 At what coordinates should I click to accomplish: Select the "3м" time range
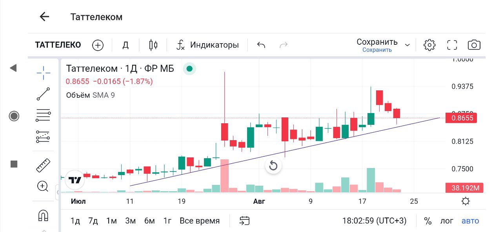pos(130,221)
